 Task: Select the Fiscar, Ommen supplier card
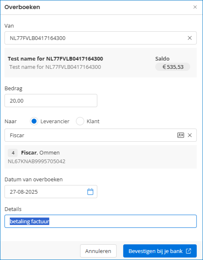pyautogui.click(x=101, y=157)
